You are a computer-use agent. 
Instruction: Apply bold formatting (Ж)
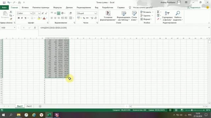[x=19, y=18]
